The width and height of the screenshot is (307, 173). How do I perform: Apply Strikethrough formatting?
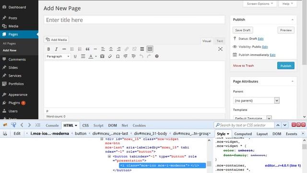[x=64, y=49]
